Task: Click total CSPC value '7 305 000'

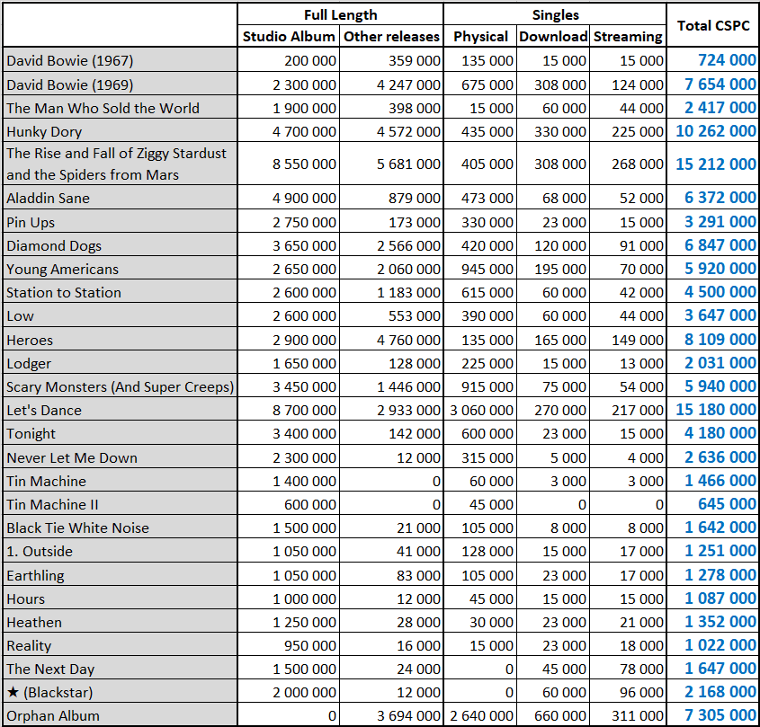Action: (x=720, y=715)
